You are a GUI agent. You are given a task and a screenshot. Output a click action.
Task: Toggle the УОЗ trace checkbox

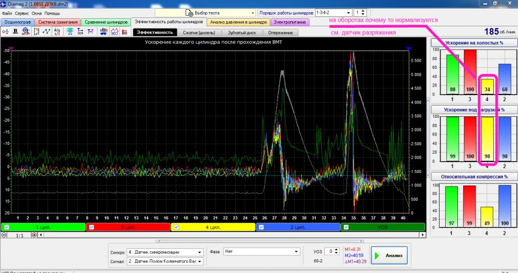point(346,227)
